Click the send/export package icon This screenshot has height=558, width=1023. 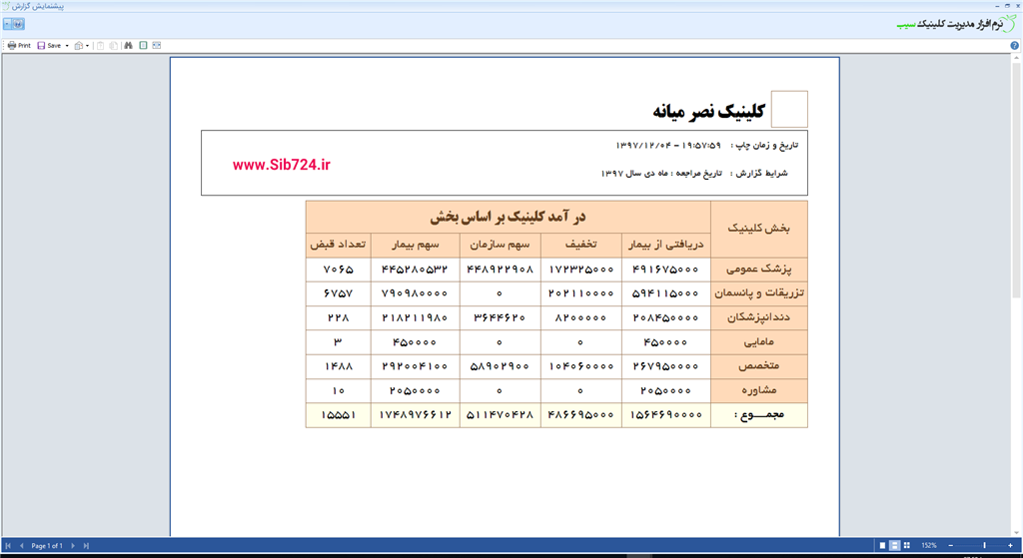[79, 46]
